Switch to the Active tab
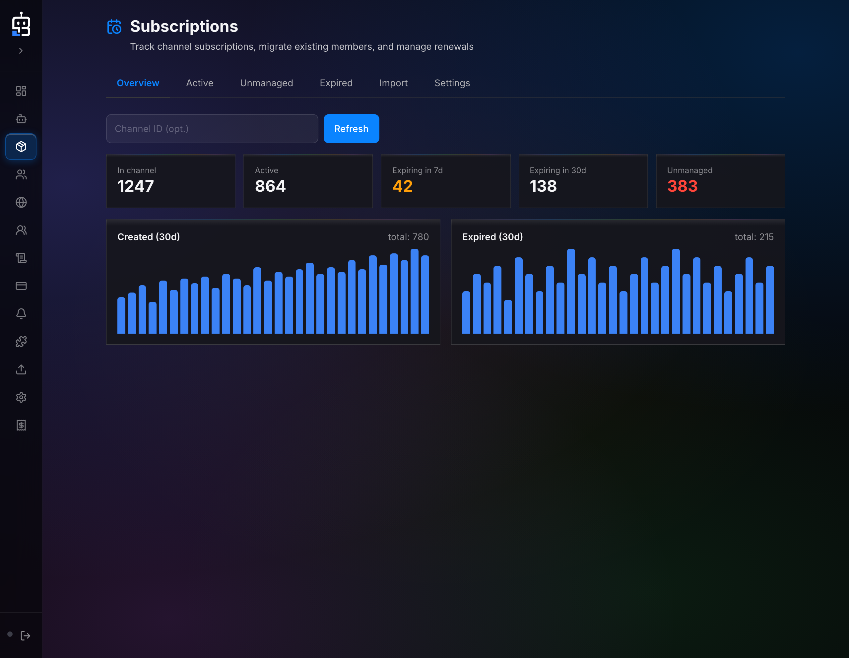Viewport: 849px width, 658px height. pyautogui.click(x=199, y=83)
